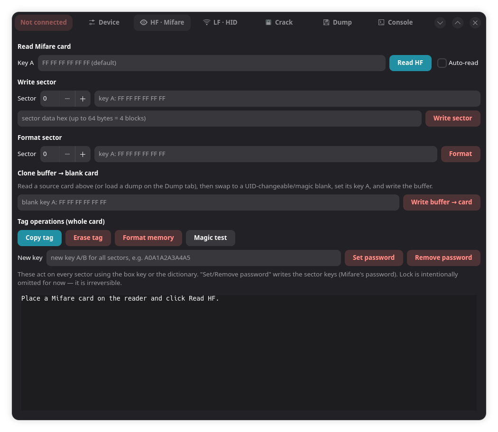This screenshot has width=498, height=432.
Task: Switch to the HF · Mifare tab
Action: (x=162, y=23)
